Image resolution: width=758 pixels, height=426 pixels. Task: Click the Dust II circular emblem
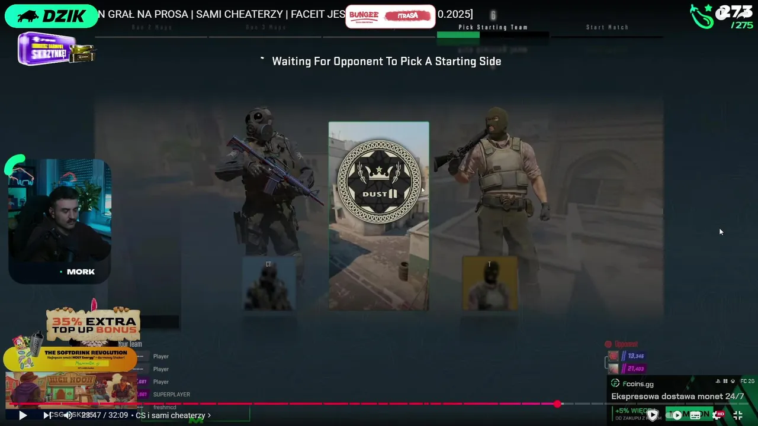[x=379, y=181]
